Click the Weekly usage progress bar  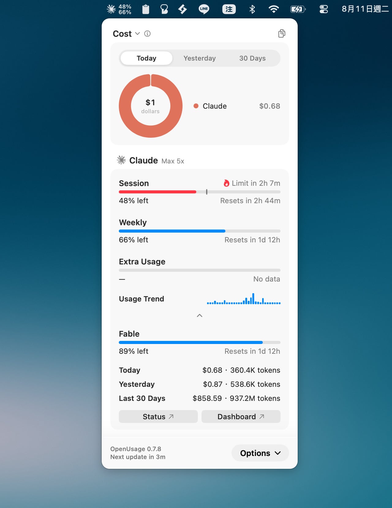pyautogui.click(x=200, y=231)
